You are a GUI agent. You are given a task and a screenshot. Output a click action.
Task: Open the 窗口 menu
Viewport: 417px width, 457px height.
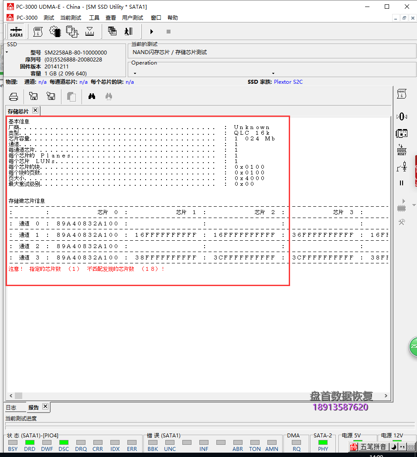(x=156, y=18)
